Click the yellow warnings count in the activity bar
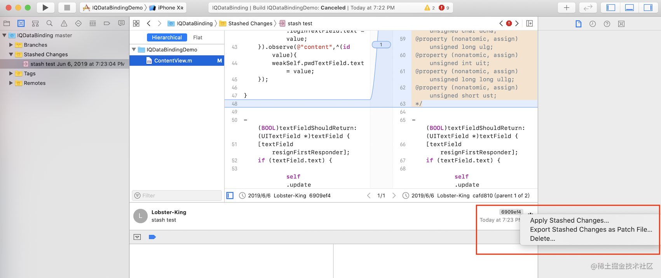Screen dimensions: 661x278 point(430,8)
